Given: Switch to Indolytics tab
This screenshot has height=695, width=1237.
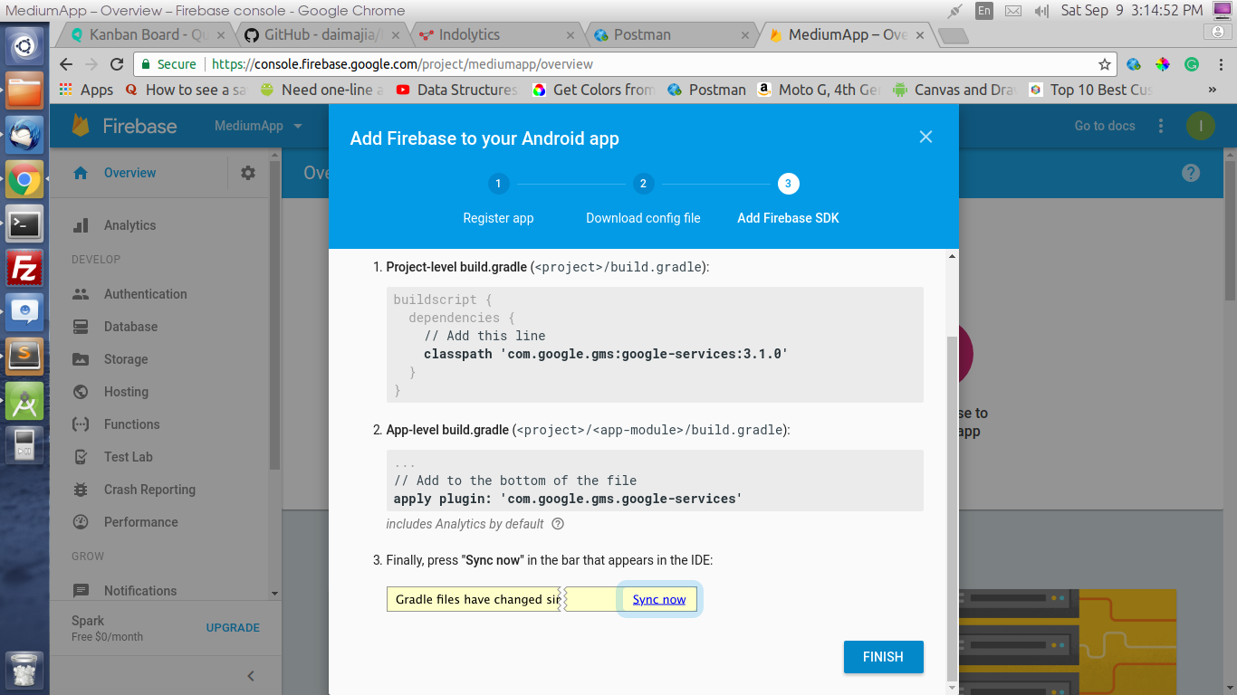Looking at the screenshot, I should 496,34.
